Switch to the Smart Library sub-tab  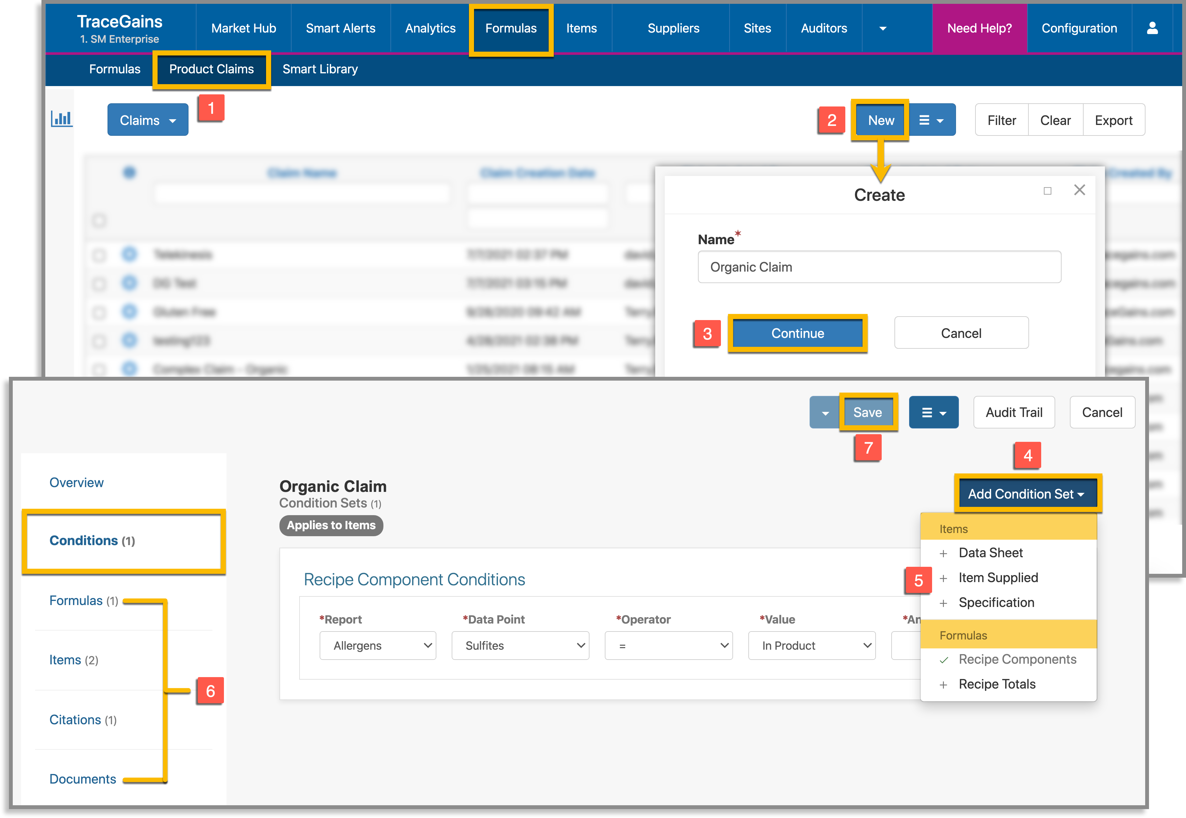click(x=320, y=69)
